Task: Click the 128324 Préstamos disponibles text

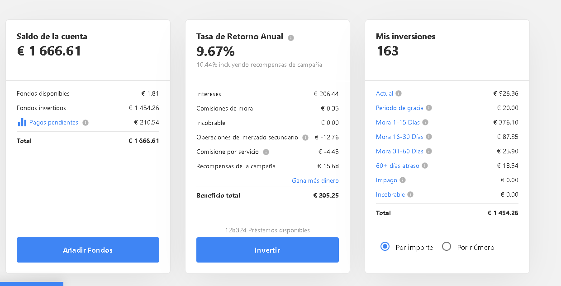Action: [x=267, y=230]
